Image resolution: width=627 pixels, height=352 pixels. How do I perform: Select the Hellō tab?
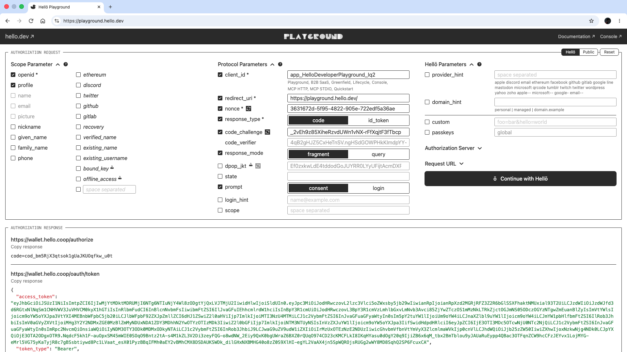pyautogui.click(x=571, y=52)
